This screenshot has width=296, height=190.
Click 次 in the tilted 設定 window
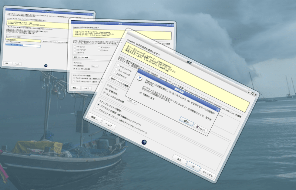[x=193, y=166]
